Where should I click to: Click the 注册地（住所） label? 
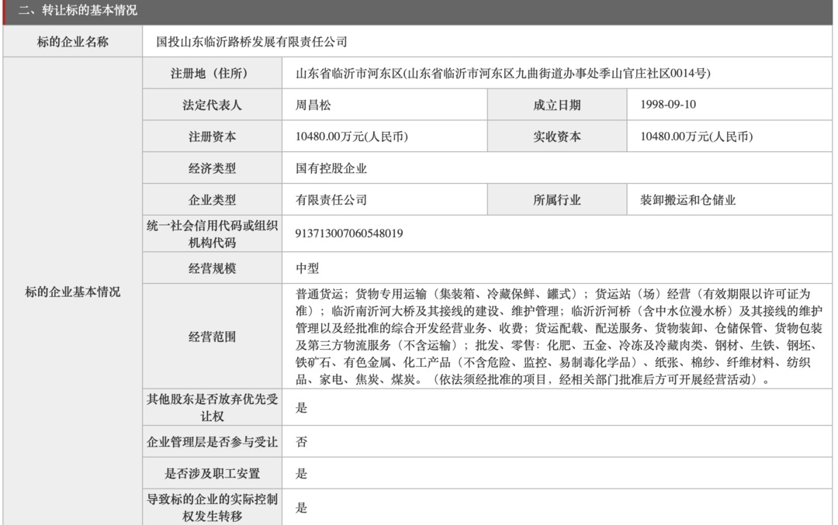[x=212, y=73]
